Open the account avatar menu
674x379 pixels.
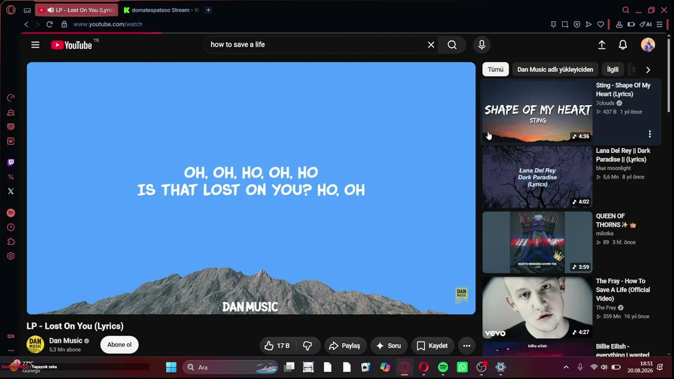pyautogui.click(x=648, y=45)
